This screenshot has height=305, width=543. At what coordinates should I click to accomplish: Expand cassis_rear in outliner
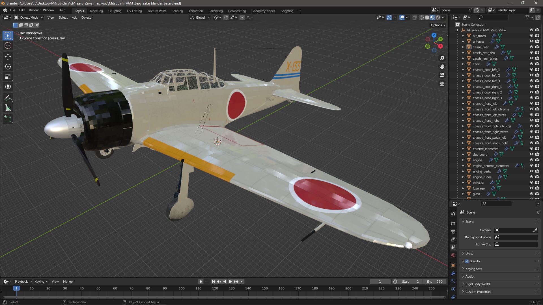tap(463, 47)
